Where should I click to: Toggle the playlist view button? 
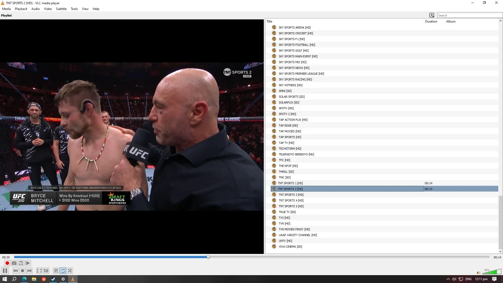coord(56,271)
